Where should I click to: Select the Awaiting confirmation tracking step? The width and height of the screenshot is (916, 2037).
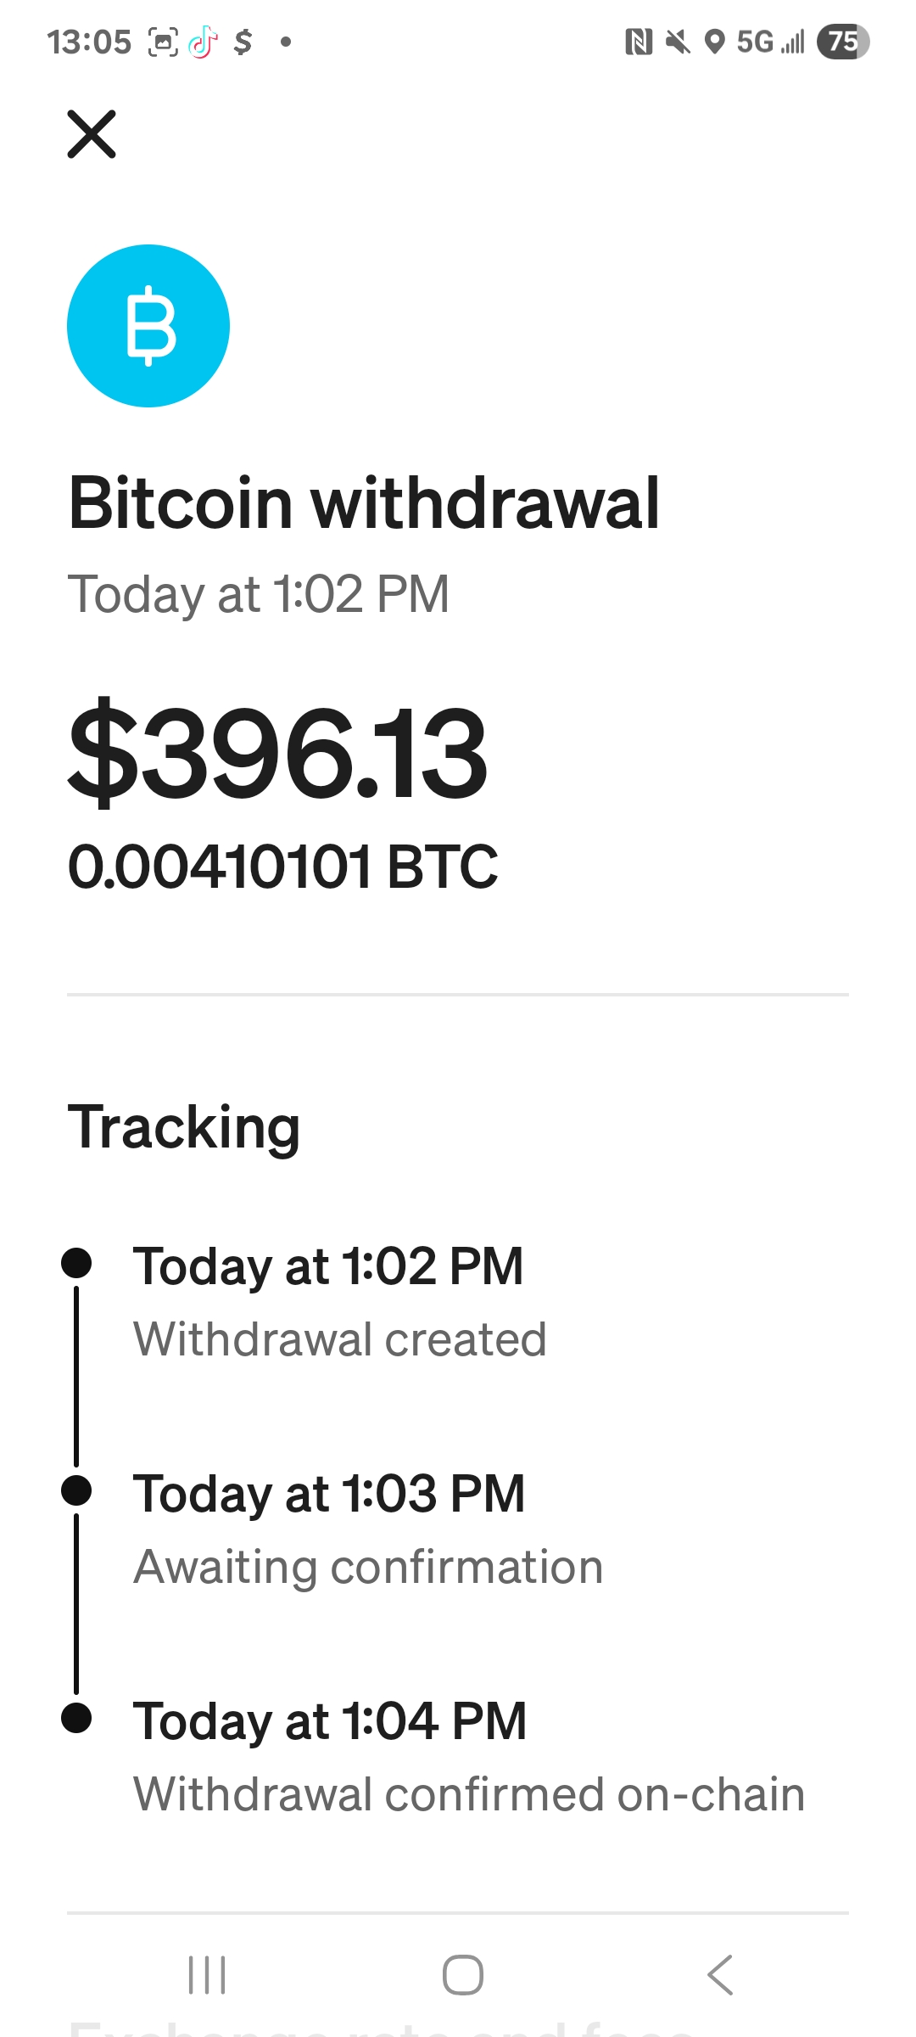point(368,1567)
